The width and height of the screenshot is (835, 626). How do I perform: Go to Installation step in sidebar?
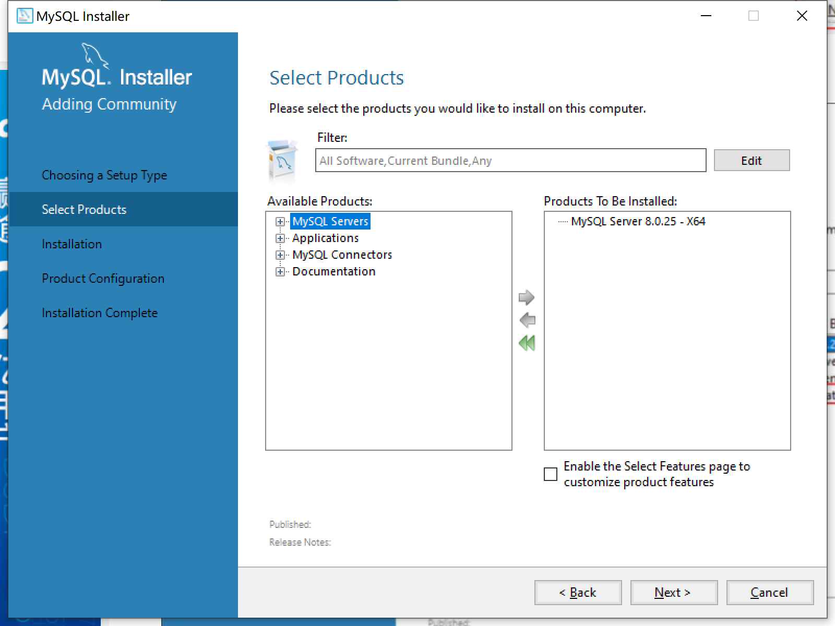72,244
